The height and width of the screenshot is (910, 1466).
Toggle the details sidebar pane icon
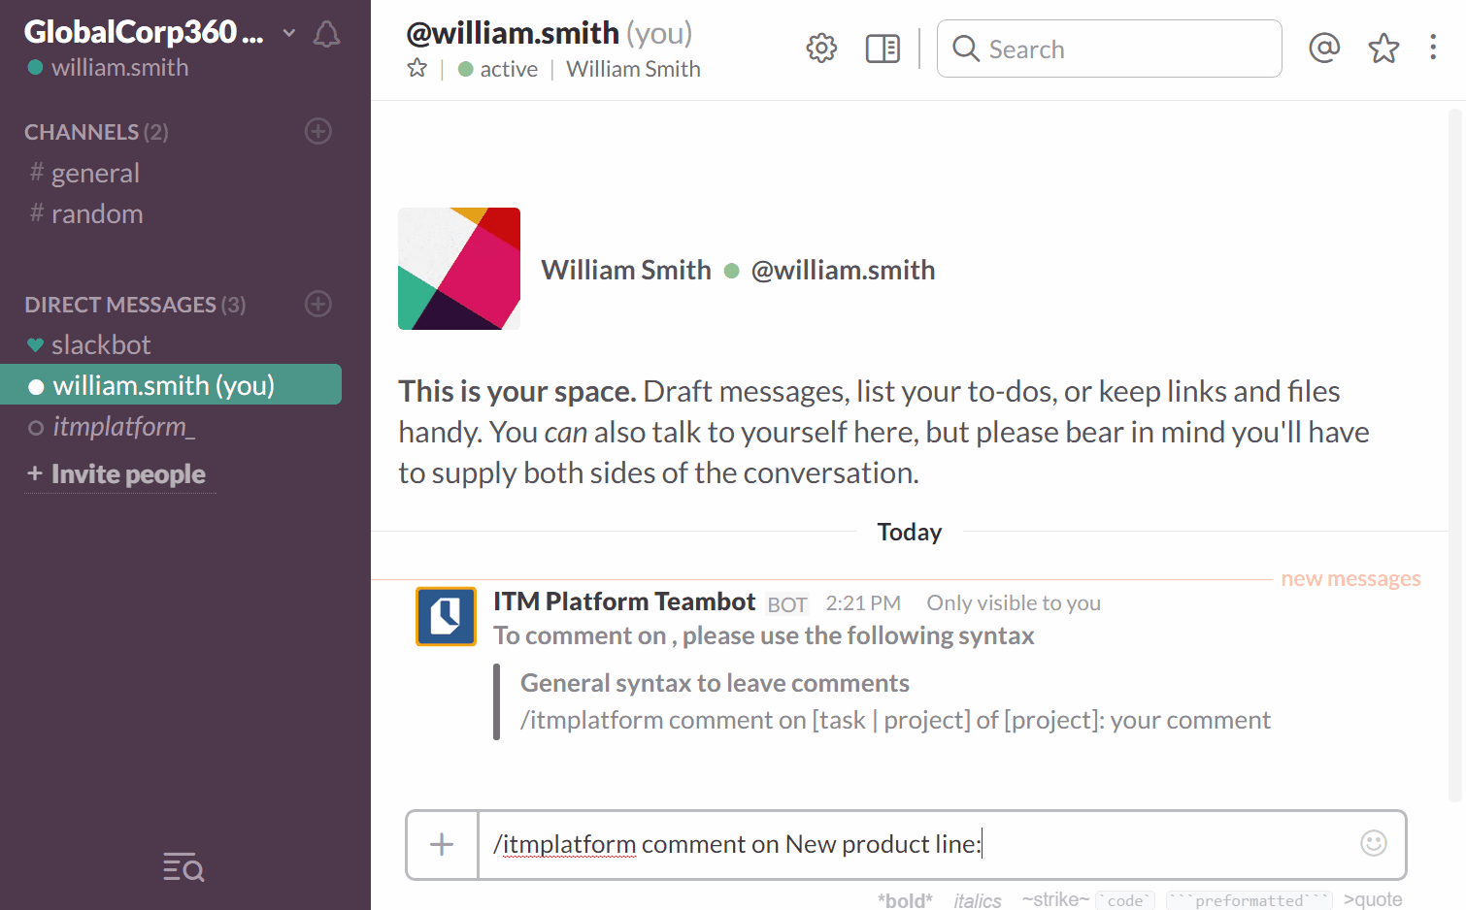[883, 48]
